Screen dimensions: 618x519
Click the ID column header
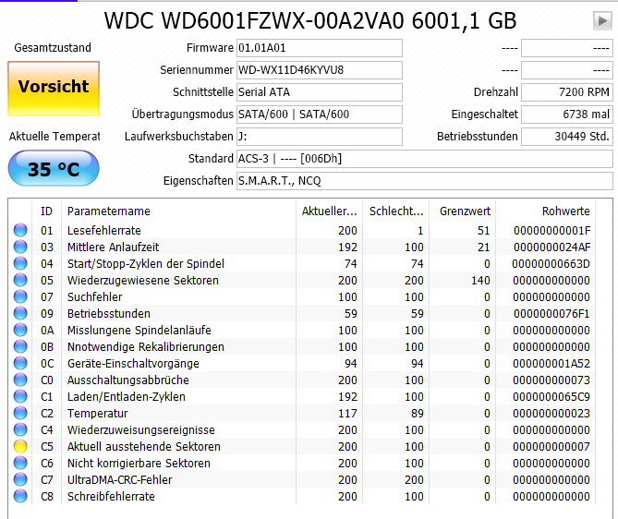coord(46,211)
